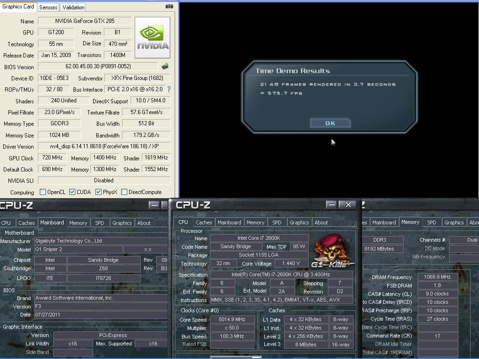This screenshot has width=479, height=359.
Task: Click the Specification field i7-2600K CPU @ 3.40GHz
Action: pos(281,274)
